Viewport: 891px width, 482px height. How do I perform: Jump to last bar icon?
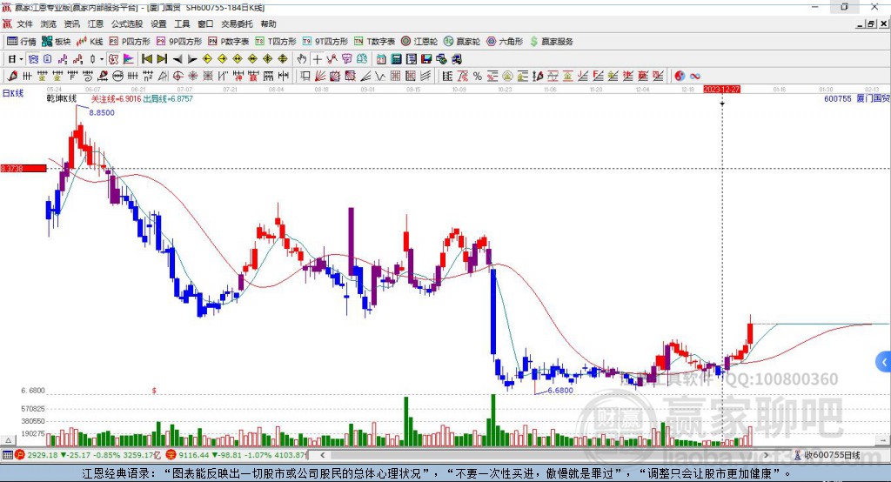click(162, 59)
